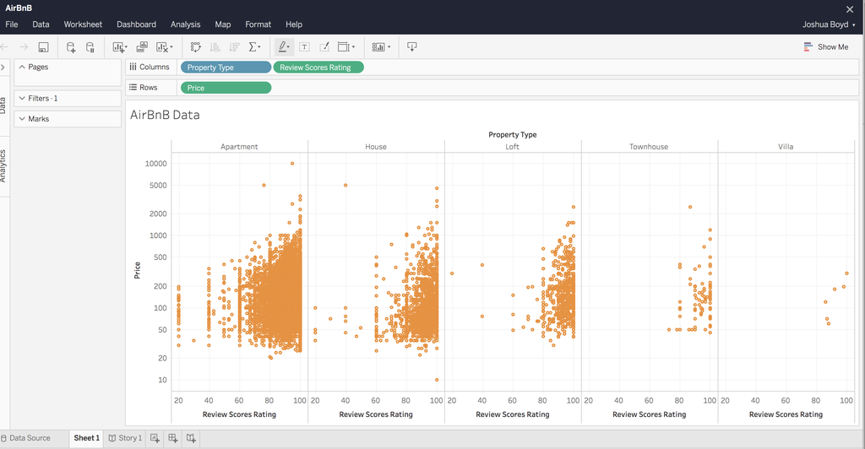
Task: Add a new dashboard from bottom tabs
Action: [173, 438]
